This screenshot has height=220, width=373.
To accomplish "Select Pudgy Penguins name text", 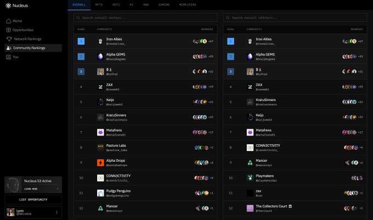I will (118, 191).
